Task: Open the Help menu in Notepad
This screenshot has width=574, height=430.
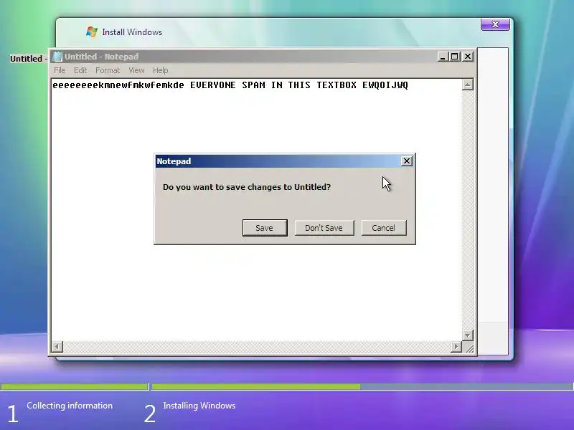Action: tap(160, 70)
